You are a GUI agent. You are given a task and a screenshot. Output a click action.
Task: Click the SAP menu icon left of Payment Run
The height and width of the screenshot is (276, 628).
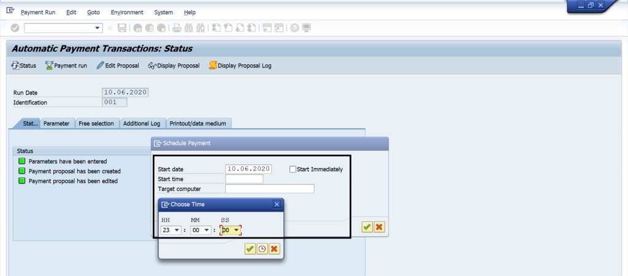(x=11, y=11)
